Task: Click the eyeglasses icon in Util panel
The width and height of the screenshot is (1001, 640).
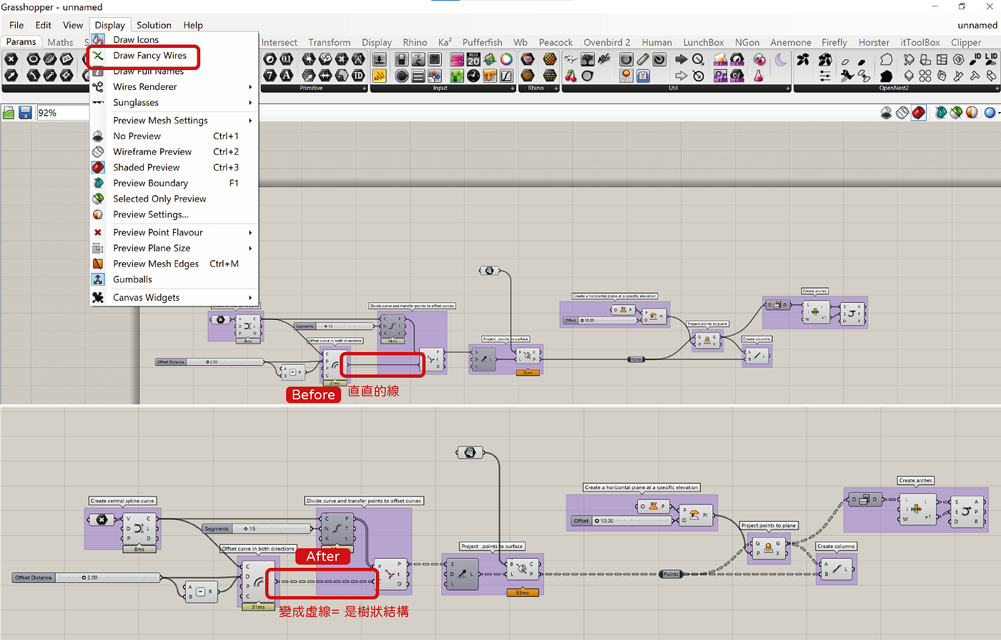Action: pyautogui.click(x=571, y=59)
